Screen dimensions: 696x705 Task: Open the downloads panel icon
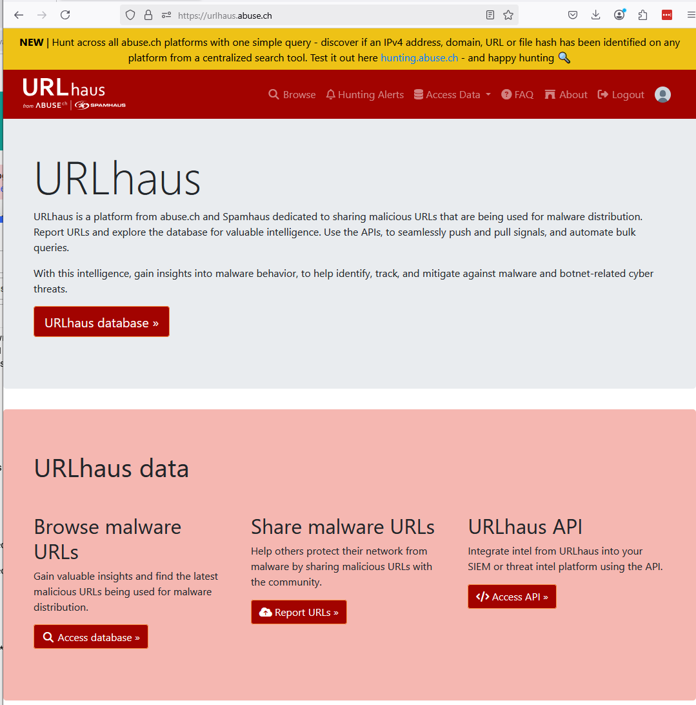pos(596,15)
